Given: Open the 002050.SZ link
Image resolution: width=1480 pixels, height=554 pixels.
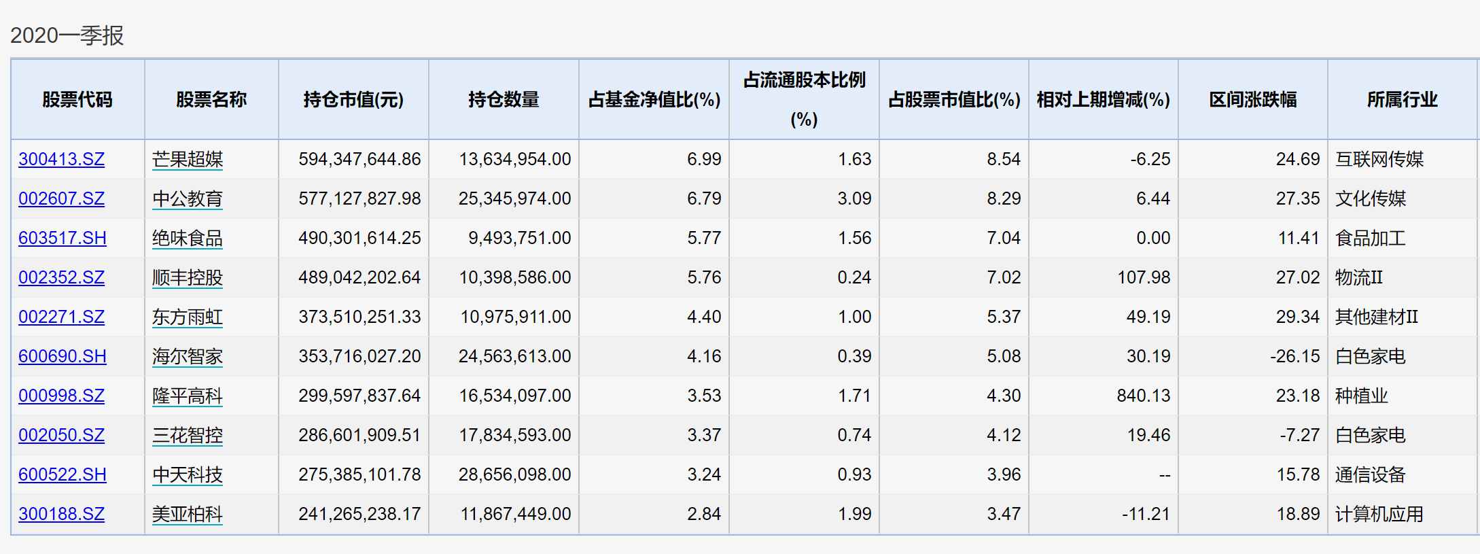Looking at the screenshot, I should pyautogui.click(x=61, y=435).
